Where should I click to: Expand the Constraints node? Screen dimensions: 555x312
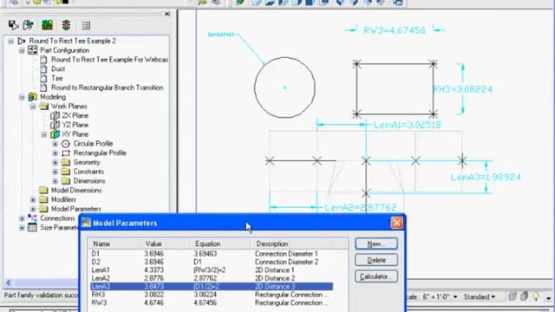[x=55, y=172]
